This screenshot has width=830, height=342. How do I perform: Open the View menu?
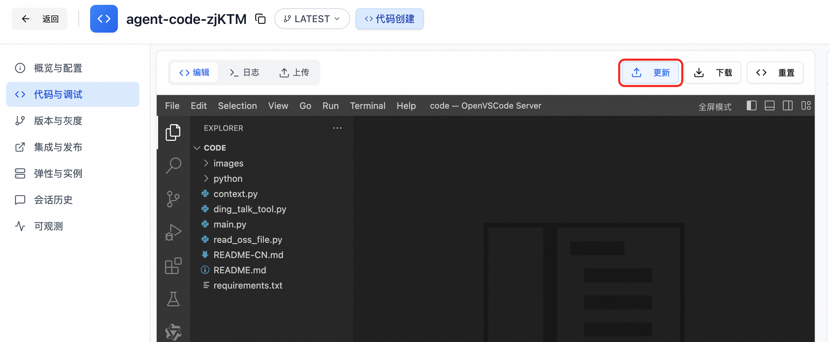click(278, 106)
